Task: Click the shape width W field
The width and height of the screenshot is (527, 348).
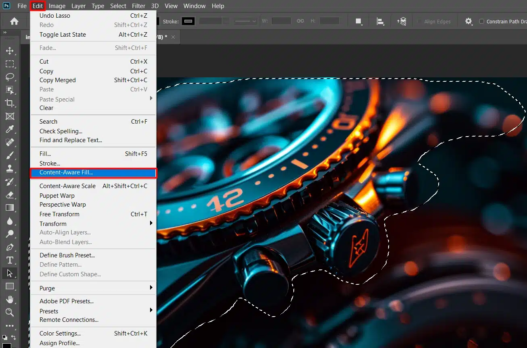Action: point(281,21)
